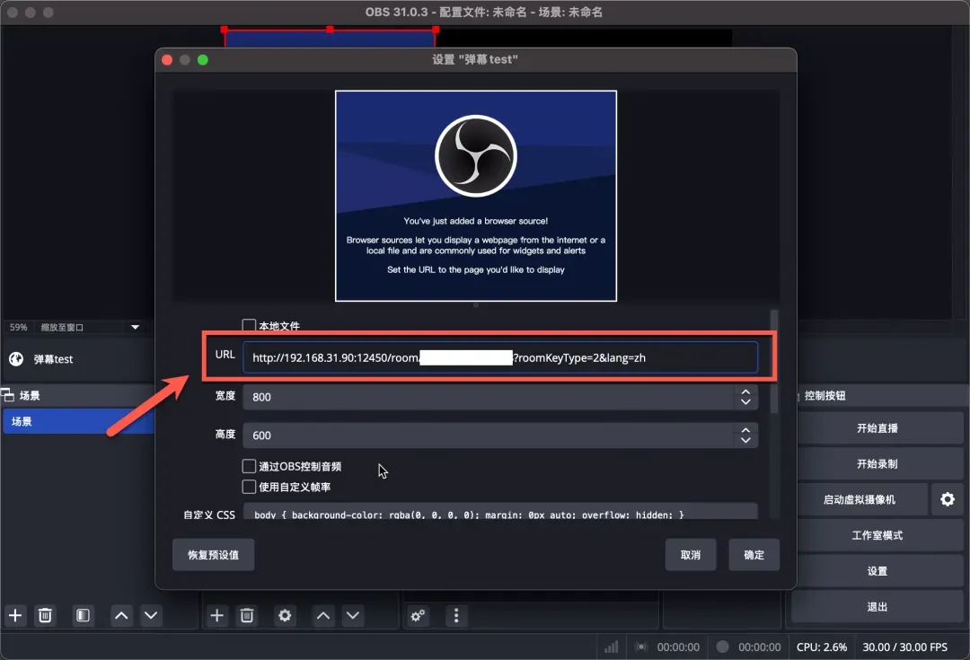Quit OBS with the 退出 button
970x660 pixels.
tap(877, 607)
